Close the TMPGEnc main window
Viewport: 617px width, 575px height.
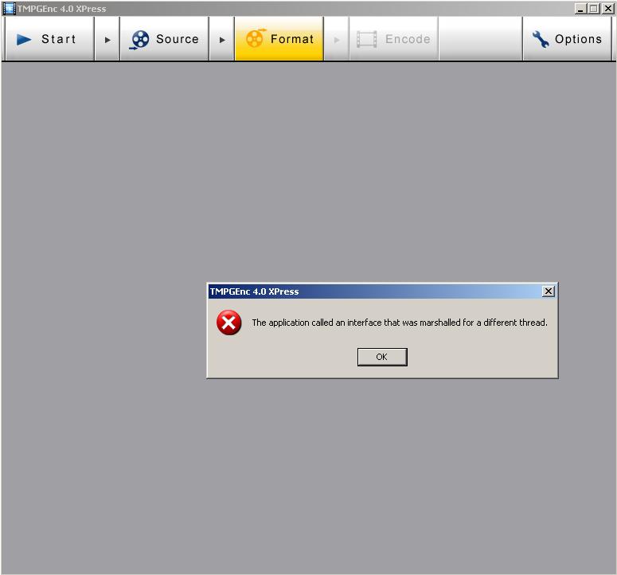[x=607, y=8]
